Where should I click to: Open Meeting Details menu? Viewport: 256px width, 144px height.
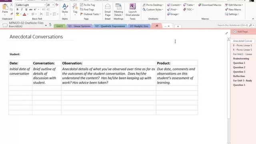tap(118, 10)
